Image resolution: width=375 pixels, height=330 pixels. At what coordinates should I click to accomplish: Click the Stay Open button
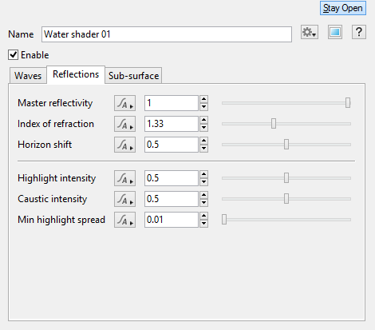pos(343,8)
